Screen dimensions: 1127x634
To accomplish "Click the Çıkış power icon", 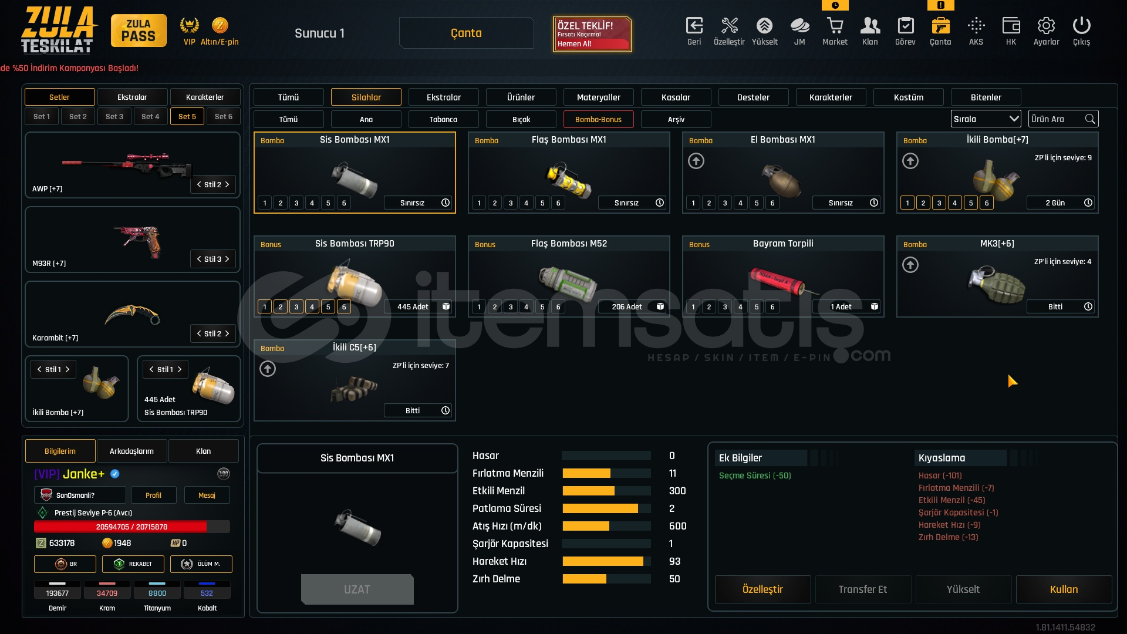I will tap(1081, 26).
